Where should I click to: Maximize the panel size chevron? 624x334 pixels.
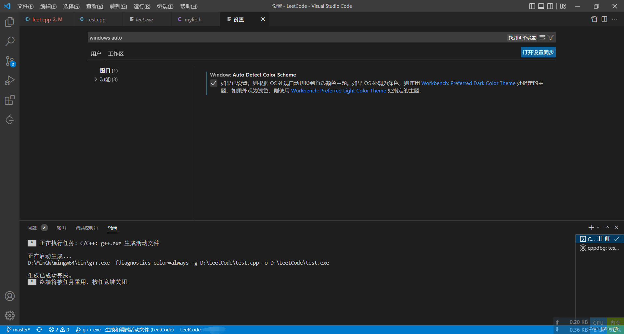[x=607, y=228]
